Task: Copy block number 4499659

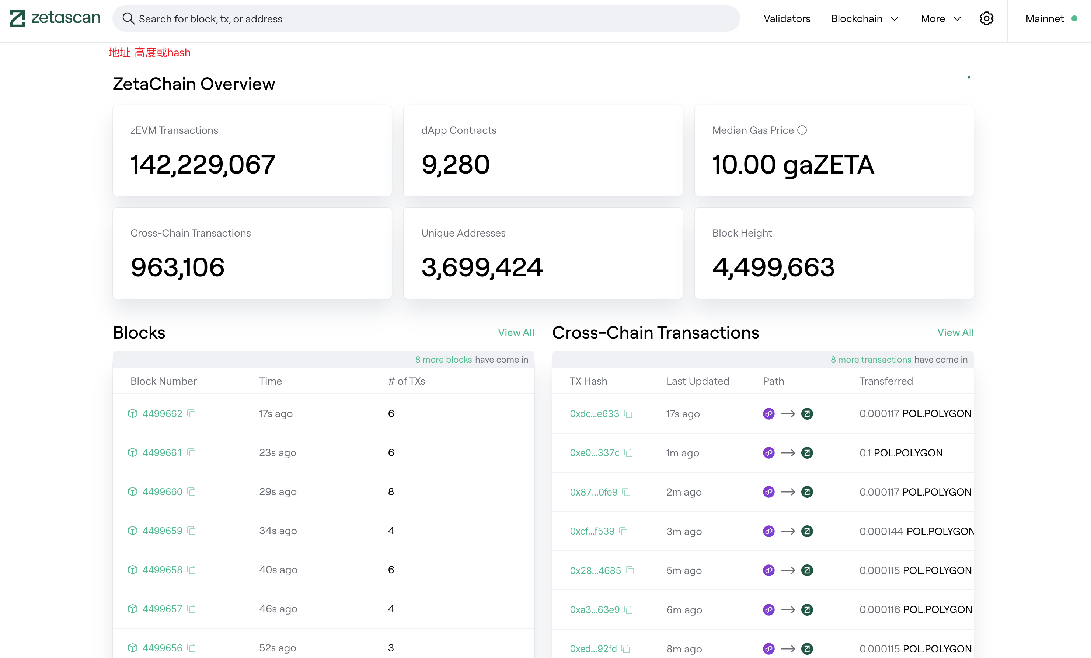Action: point(191,531)
